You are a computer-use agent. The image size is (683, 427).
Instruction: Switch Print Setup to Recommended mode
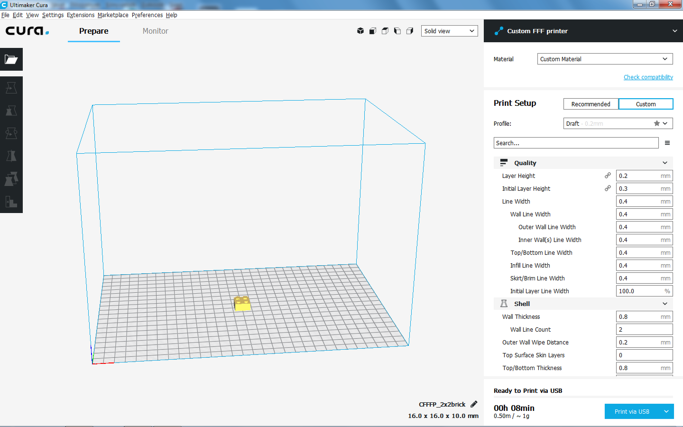(591, 104)
